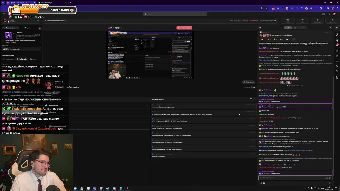Open activity feed filter settings icon
The height and width of the screenshot is (191, 340).
coord(254,99)
